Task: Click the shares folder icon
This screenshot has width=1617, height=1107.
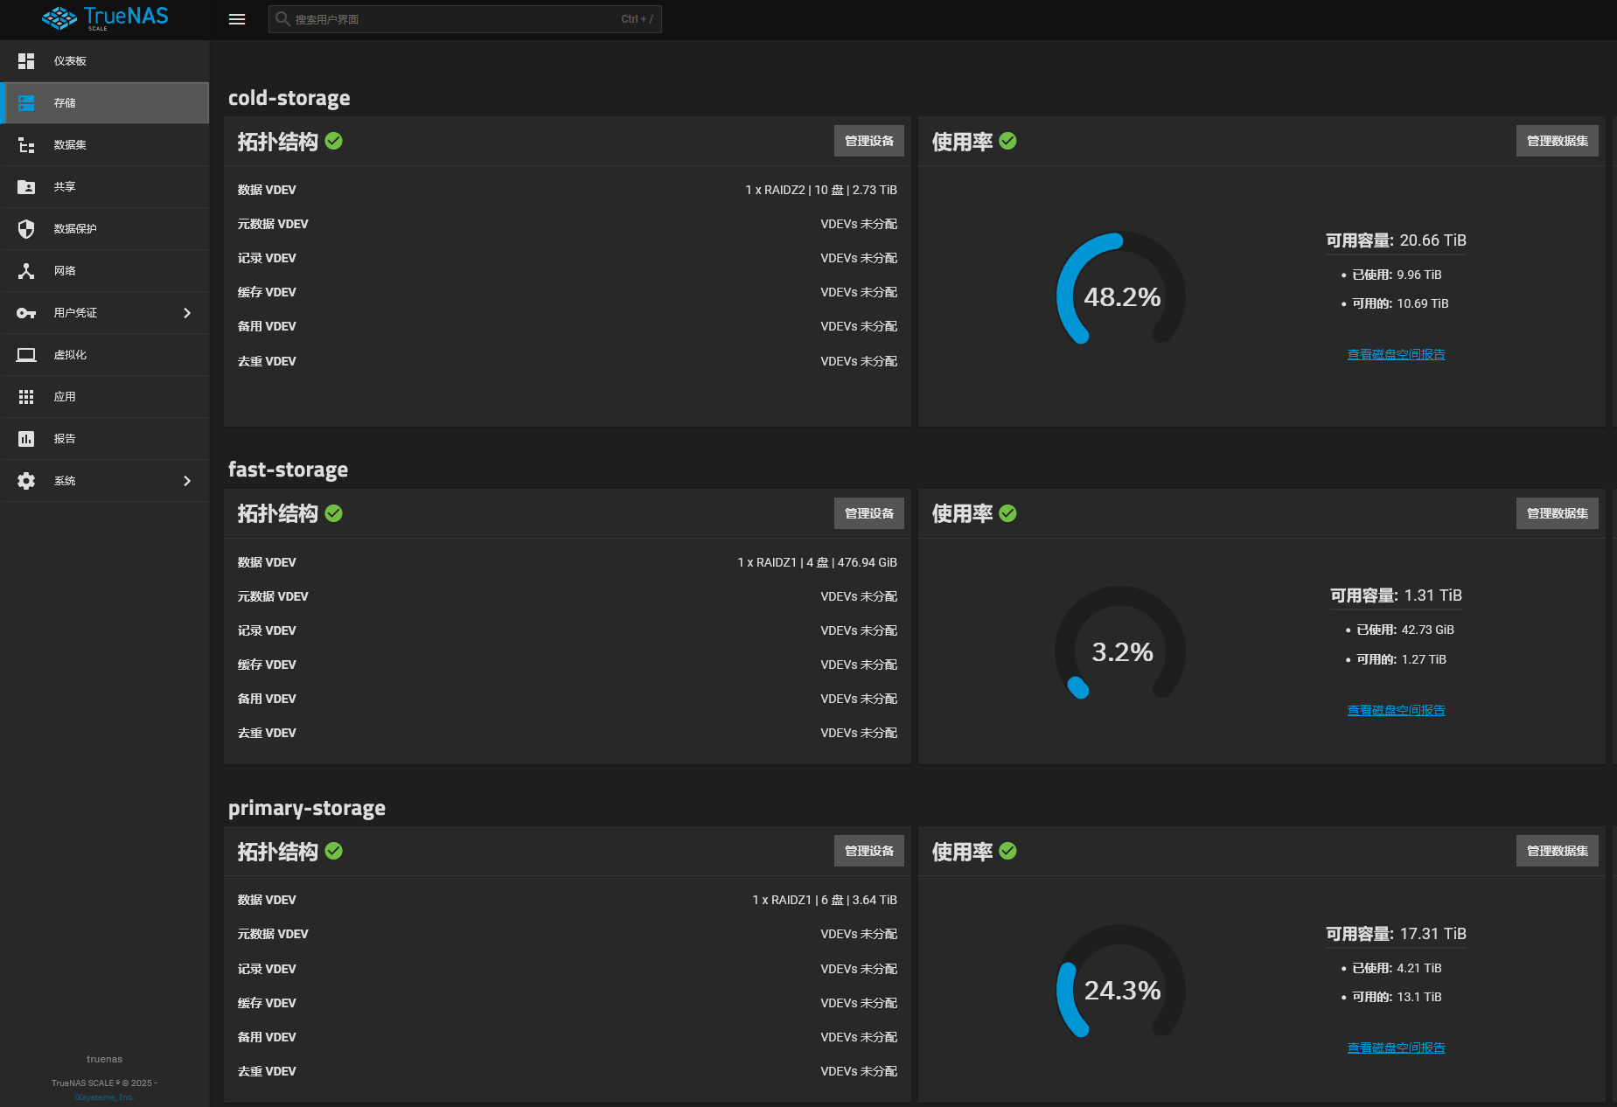Action: (26, 187)
